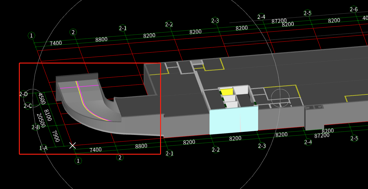
Task: Select upper-row grid bubble 2-1
Action: tap(123, 28)
